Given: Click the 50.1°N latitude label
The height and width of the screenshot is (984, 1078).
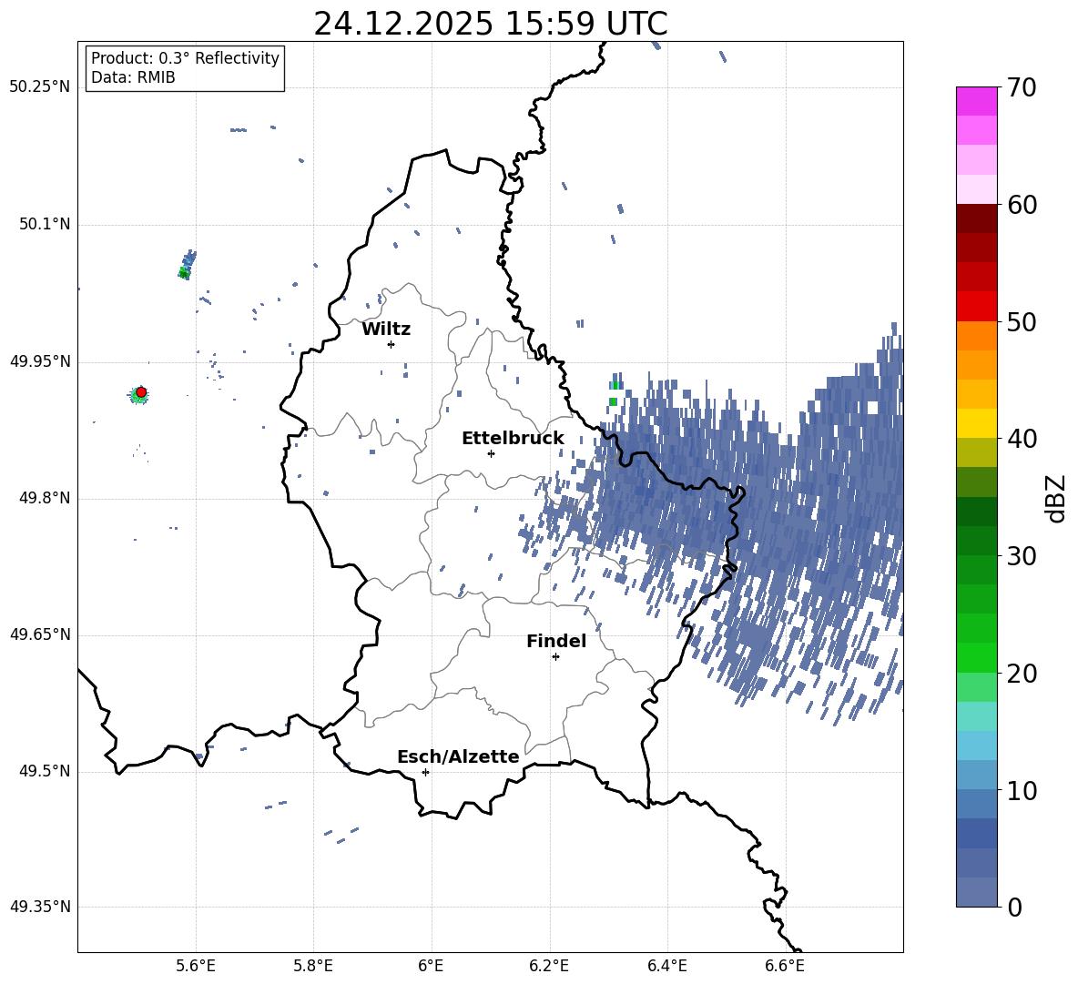Looking at the screenshot, I should [45, 225].
